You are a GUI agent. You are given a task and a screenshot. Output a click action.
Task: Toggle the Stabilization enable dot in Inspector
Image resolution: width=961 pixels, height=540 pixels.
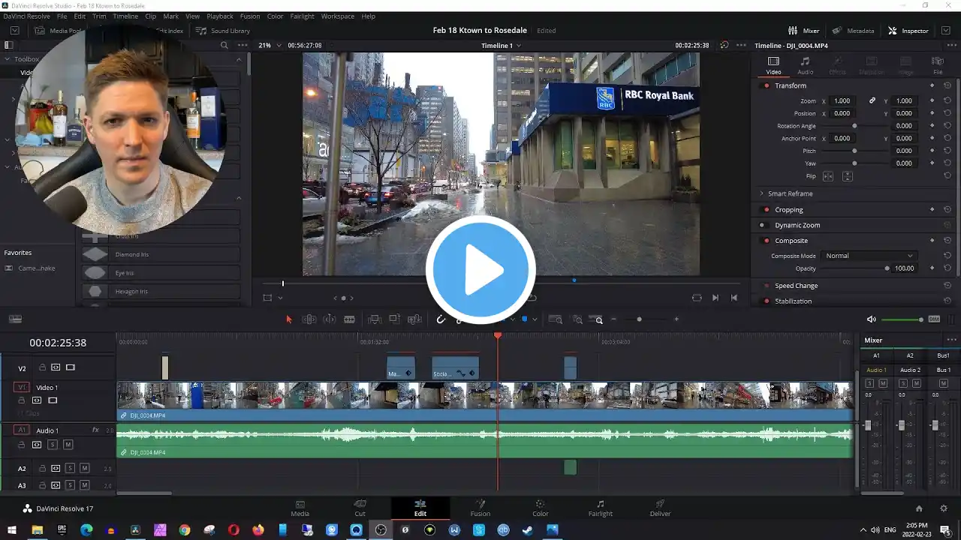(766, 301)
